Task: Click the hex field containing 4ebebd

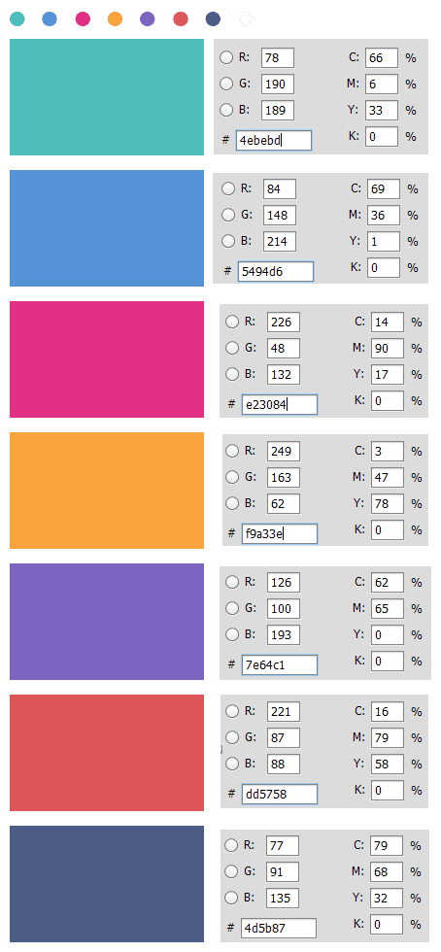Action: [274, 140]
